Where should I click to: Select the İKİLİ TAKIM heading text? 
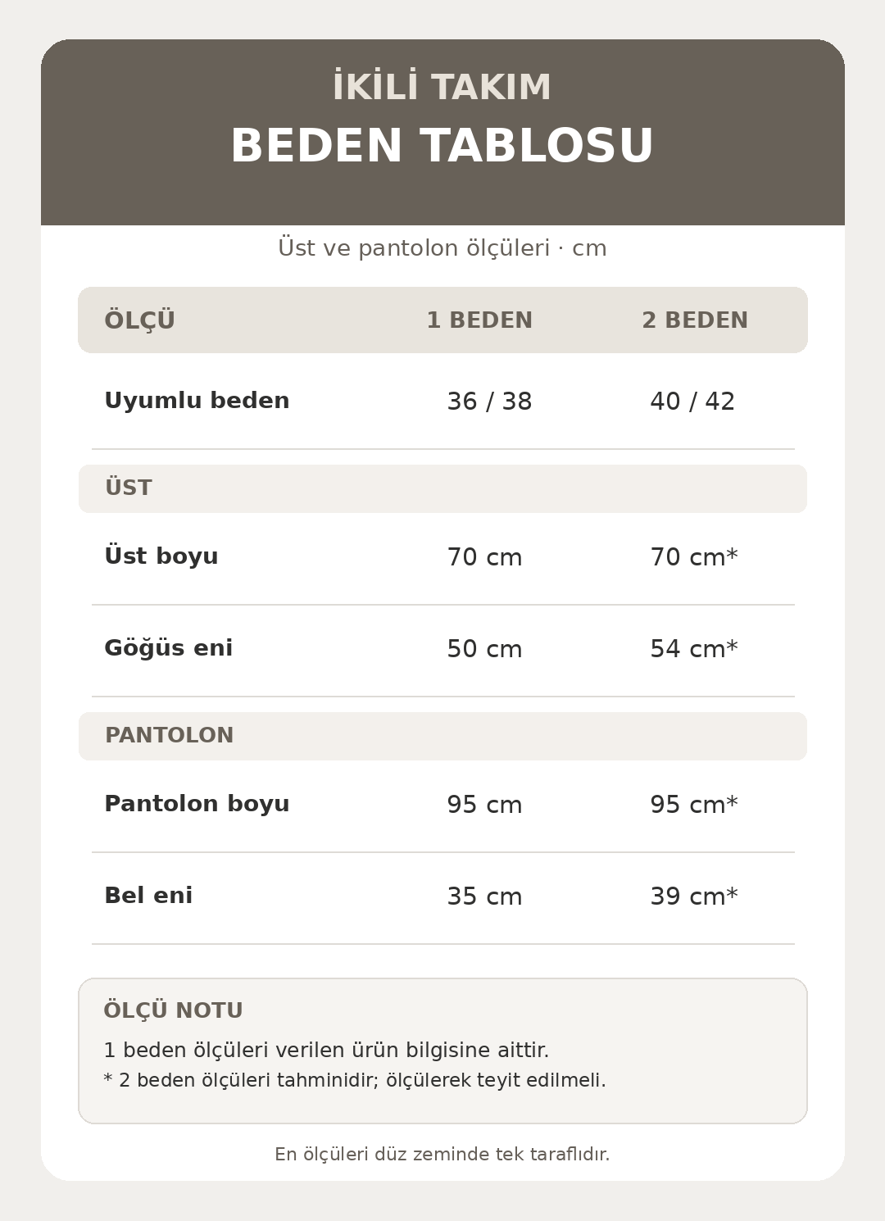(x=442, y=88)
